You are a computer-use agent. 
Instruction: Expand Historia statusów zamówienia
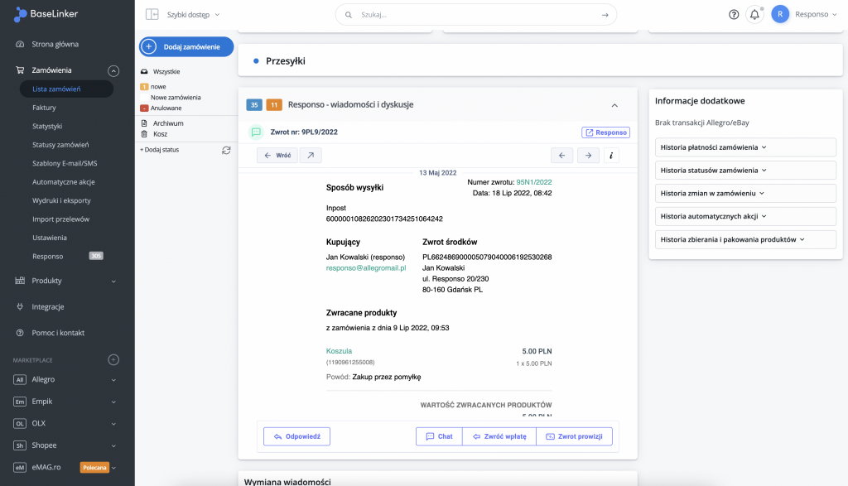(x=745, y=171)
